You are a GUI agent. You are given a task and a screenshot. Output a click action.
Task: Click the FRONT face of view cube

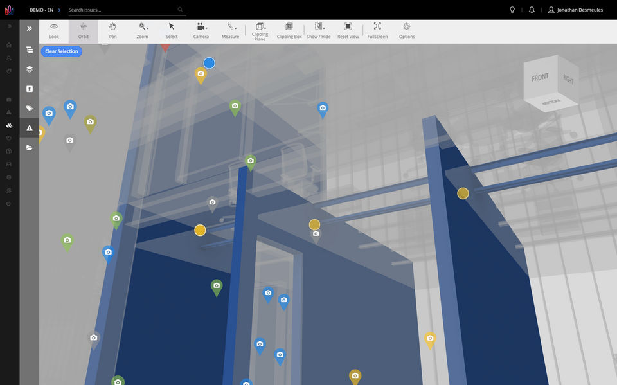541,77
